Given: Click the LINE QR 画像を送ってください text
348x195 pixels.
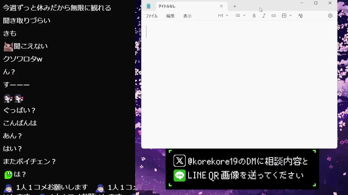Looking at the screenshot, I should [246, 175].
